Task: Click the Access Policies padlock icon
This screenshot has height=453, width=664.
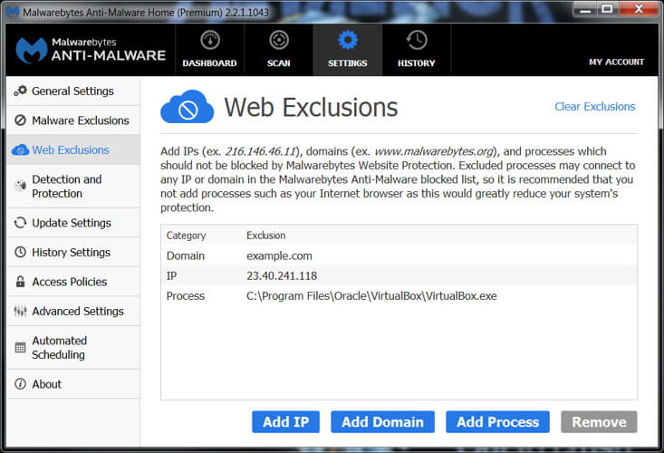Action: point(20,282)
